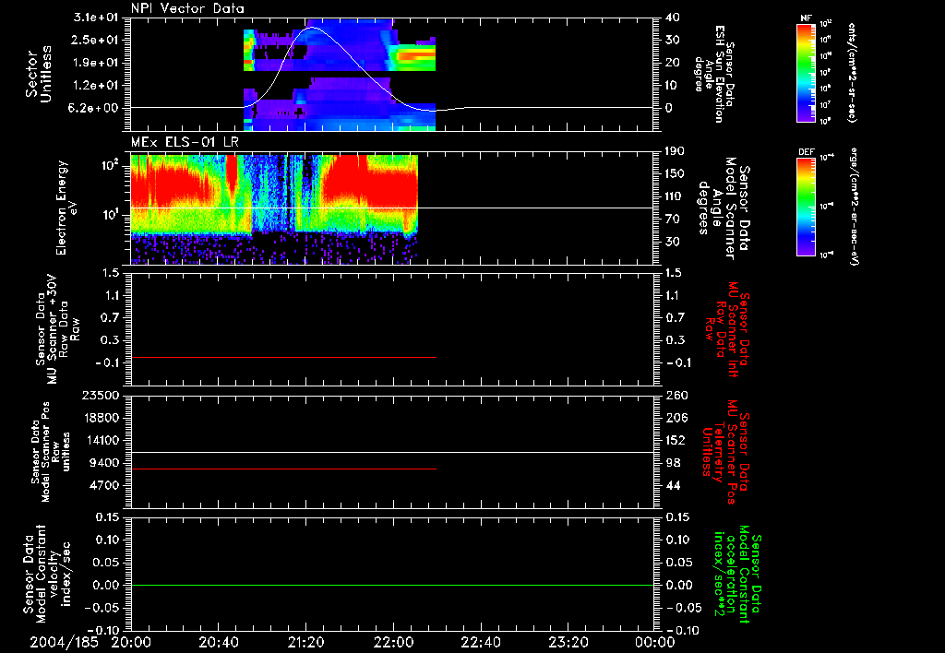Viewport: 945px width, 653px height.
Task: Click the white Model Scanner Pos line
Action: click(x=392, y=453)
